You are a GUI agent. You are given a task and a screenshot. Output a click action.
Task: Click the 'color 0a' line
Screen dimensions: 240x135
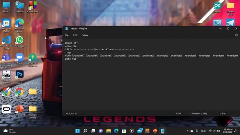pyautogui.click(x=71, y=46)
